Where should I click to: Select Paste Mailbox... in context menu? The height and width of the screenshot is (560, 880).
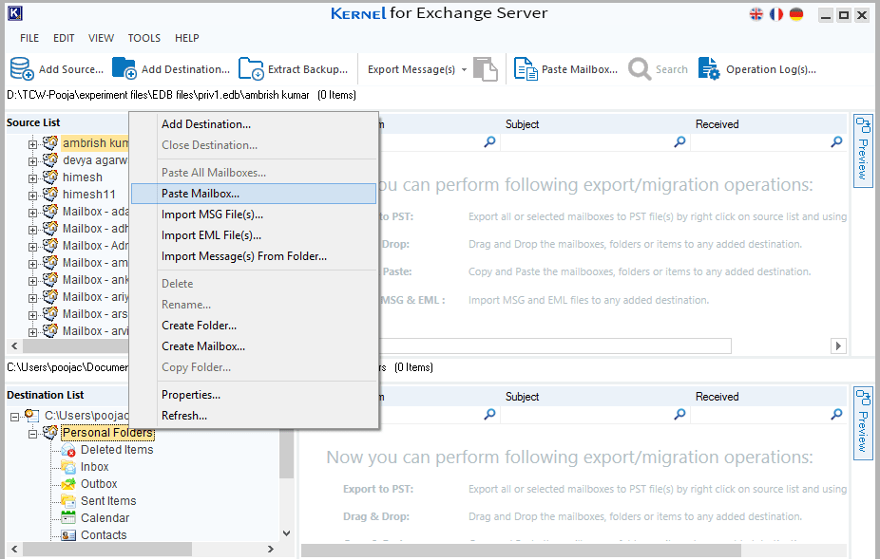point(201,194)
